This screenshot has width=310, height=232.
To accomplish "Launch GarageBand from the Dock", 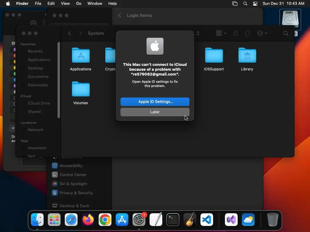I will pyautogui.click(x=190, y=220).
